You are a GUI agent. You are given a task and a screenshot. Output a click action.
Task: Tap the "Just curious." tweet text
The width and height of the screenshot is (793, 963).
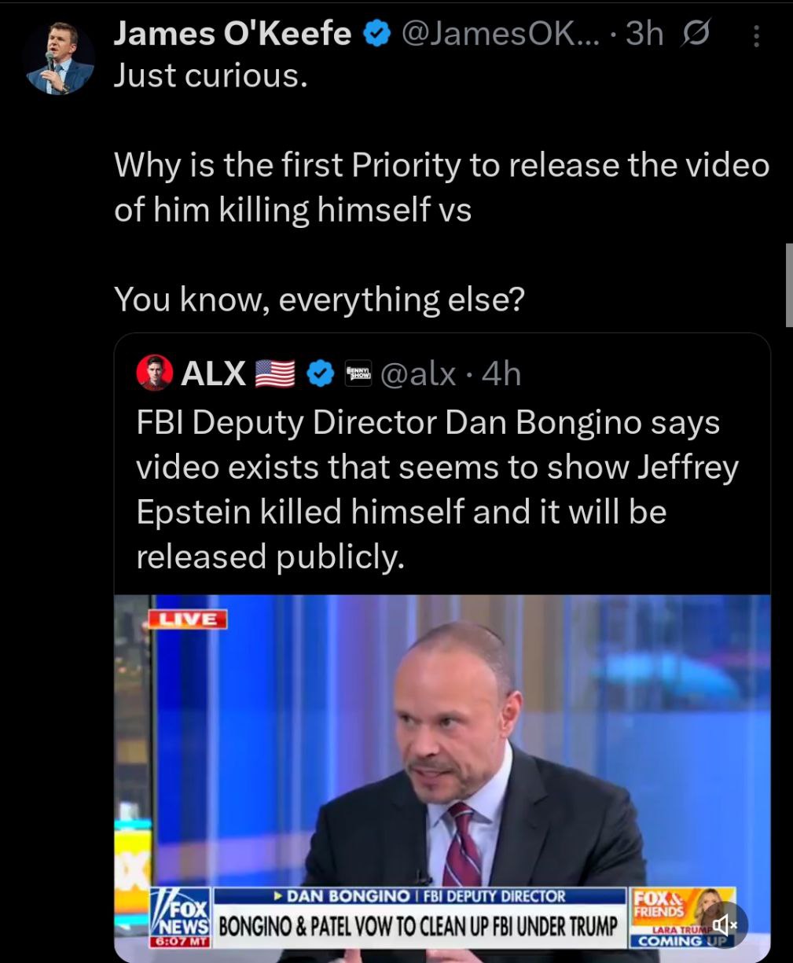point(210,75)
